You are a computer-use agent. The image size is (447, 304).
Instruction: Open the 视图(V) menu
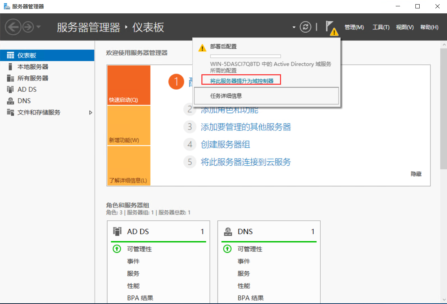coord(405,27)
